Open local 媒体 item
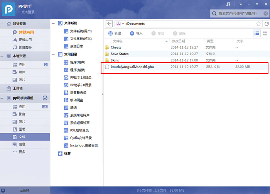Image resolution: width=270 pixels, height=194 pixels. (x=25, y=72)
